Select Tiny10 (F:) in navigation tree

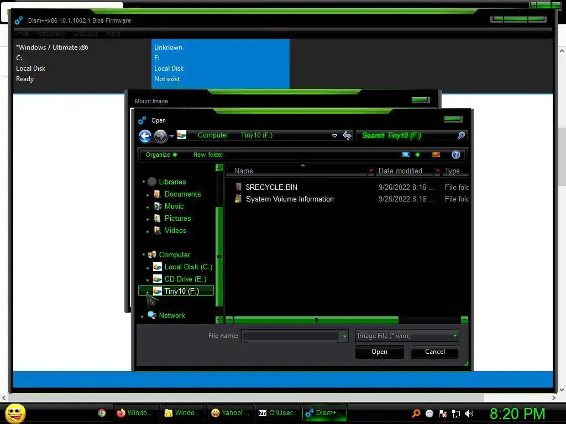tap(176, 291)
